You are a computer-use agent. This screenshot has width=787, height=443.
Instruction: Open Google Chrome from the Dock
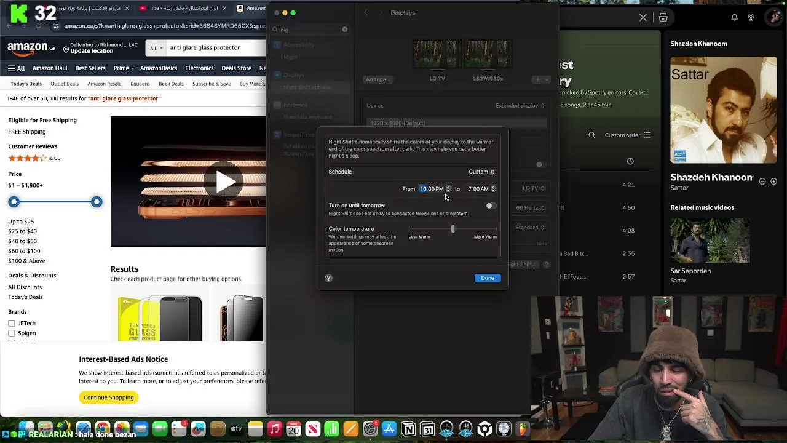[103, 429]
